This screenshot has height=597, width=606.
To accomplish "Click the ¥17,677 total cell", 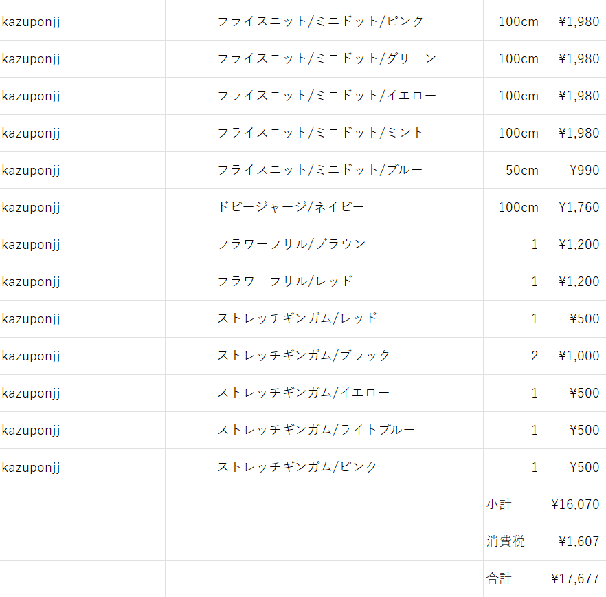I will [x=574, y=579].
